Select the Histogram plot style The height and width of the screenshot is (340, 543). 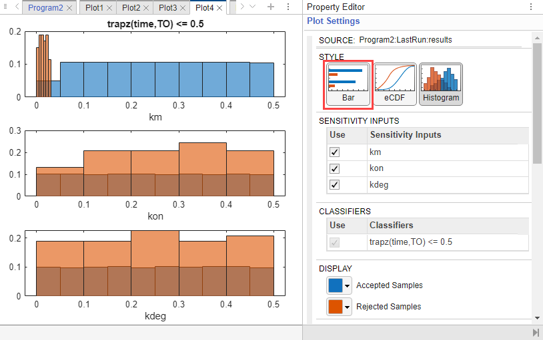point(440,85)
